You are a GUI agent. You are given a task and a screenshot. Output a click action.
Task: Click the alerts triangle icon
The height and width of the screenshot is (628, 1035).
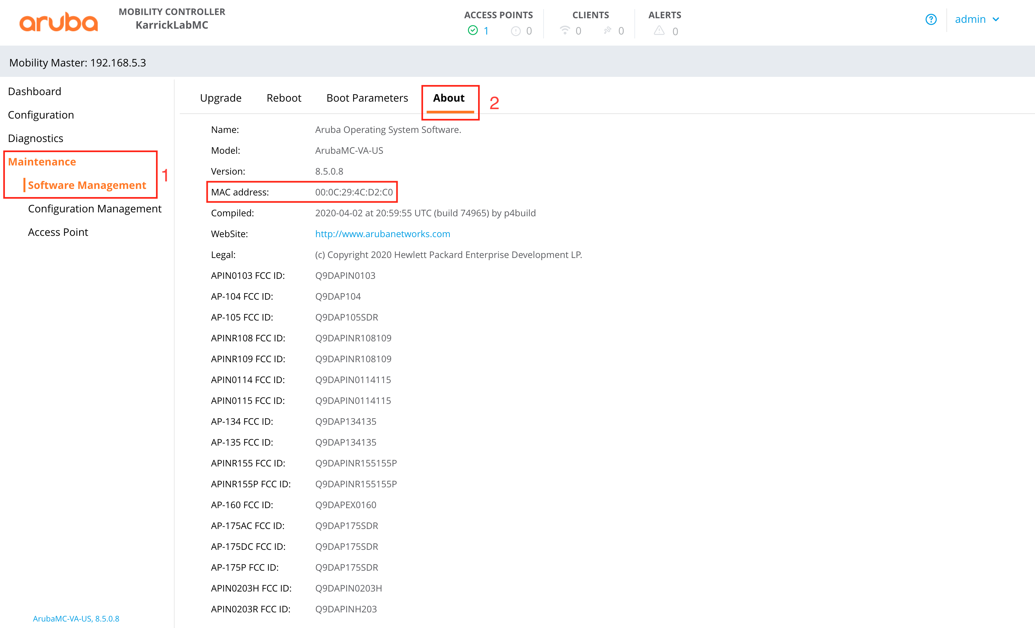click(659, 31)
